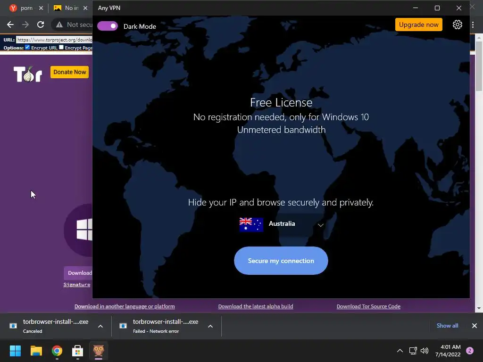This screenshot has width=483, height=362.
Task: Go forward in the browser
Action: 25,25
